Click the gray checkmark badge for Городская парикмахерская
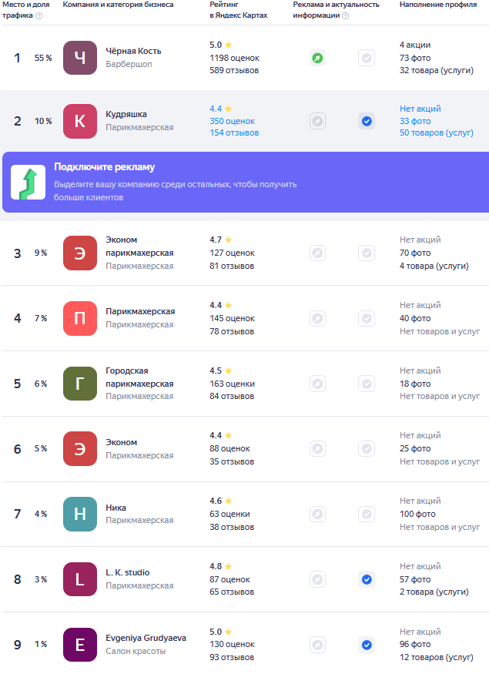Screen dimensions: 489x674 pyautogui.click(x=367, y=384)
